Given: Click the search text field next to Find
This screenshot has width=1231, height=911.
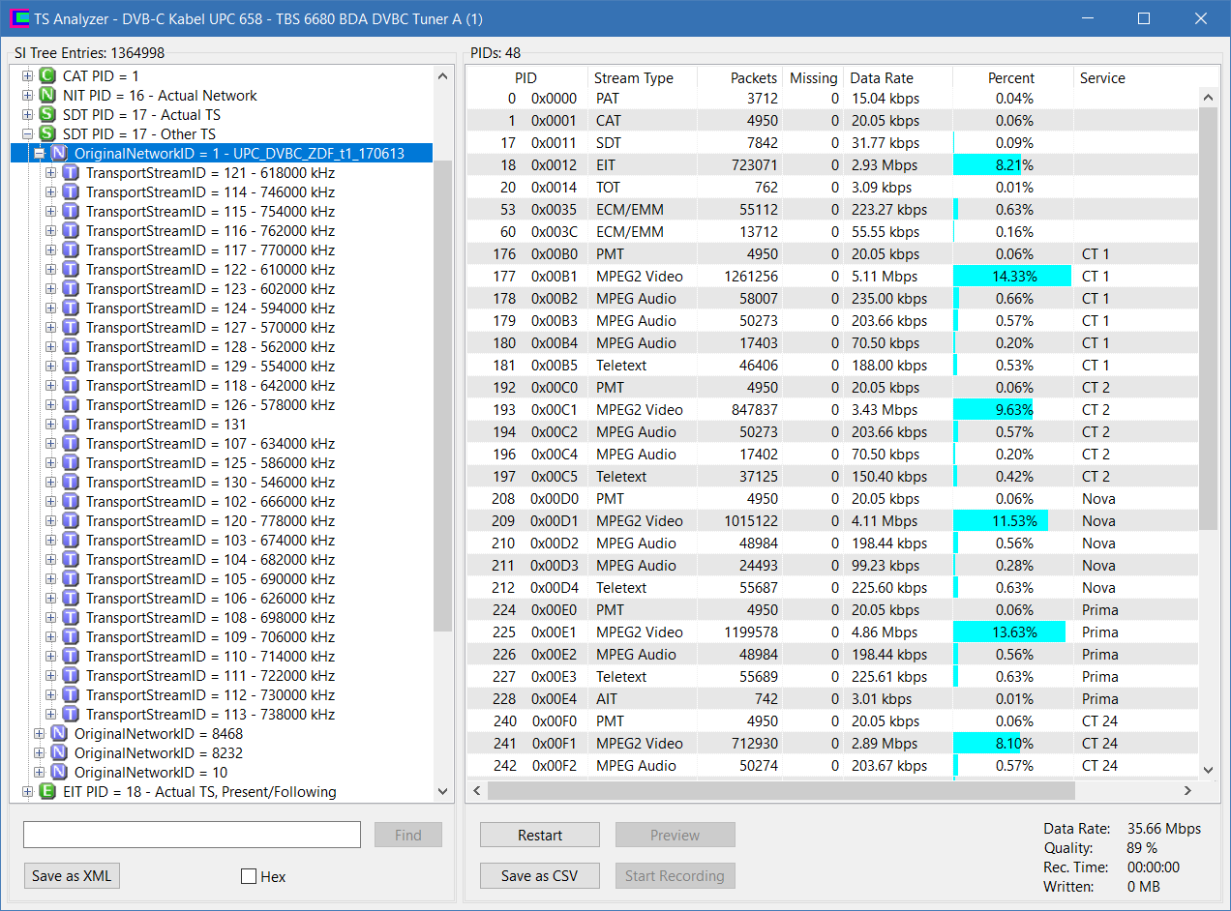Looking at the screenshot, I should [192, 835].
